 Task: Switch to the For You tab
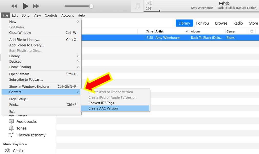point(202,23)
